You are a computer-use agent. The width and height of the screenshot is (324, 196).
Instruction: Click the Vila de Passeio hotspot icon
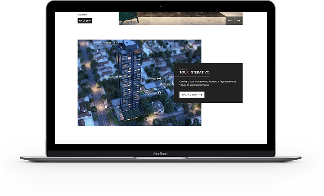pyautogui.click(x=196, y=48)
